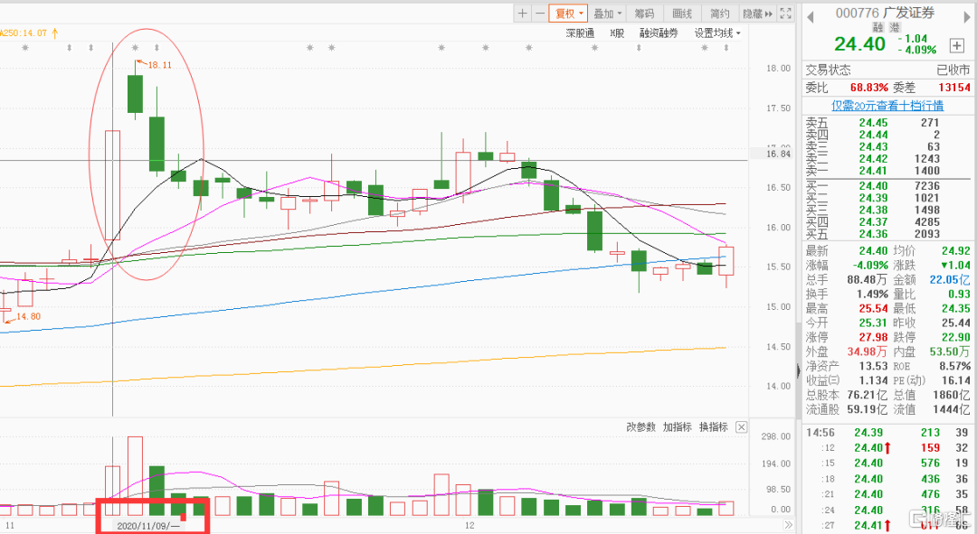Click the zoom in plus button in chart toolbar
Image resolution: width=977 pixels, height=534 pixels.
coord(522,14)
